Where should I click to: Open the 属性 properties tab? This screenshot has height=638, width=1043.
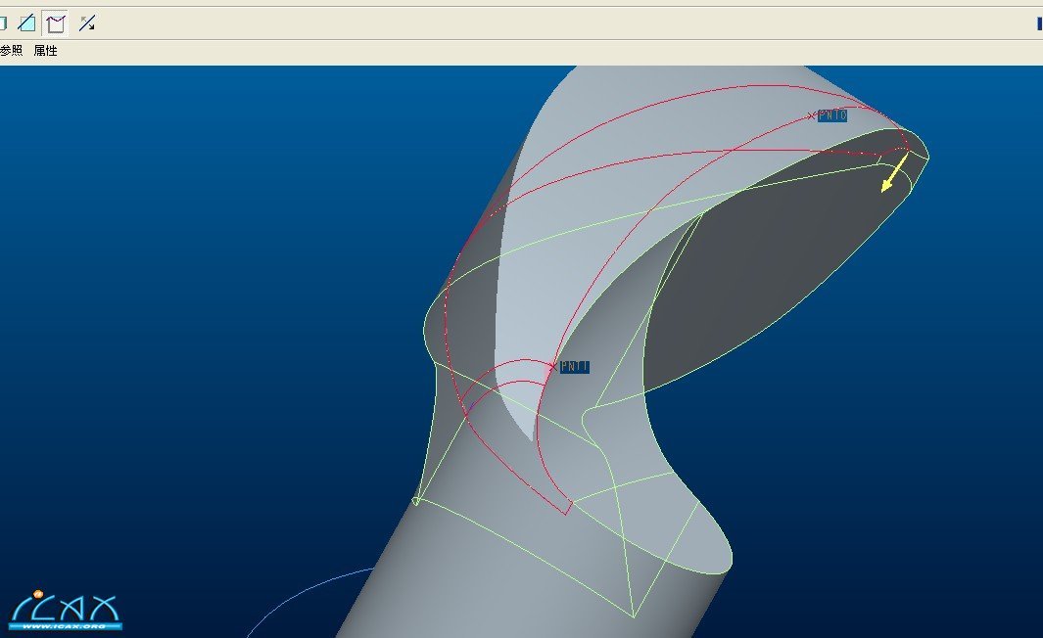coord(45,51)
